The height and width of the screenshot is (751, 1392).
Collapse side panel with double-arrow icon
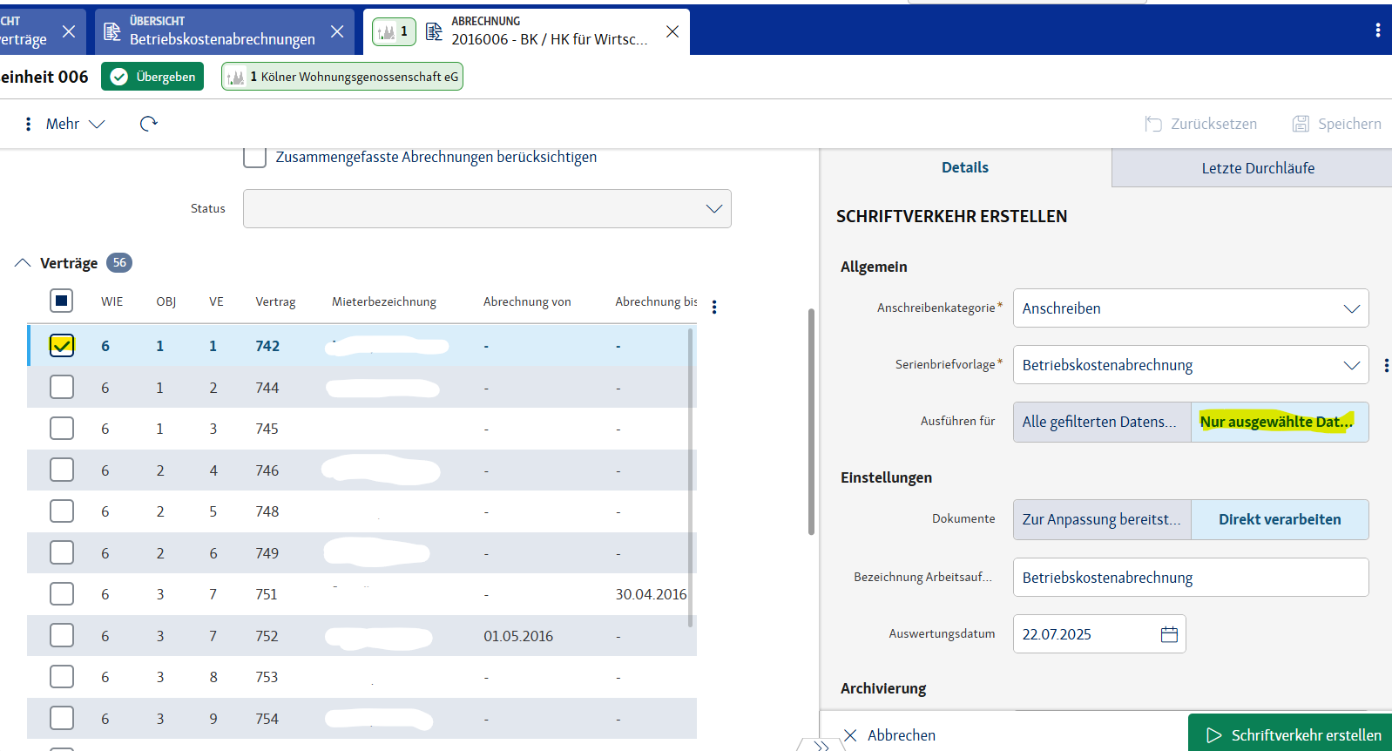coord(821,746)
